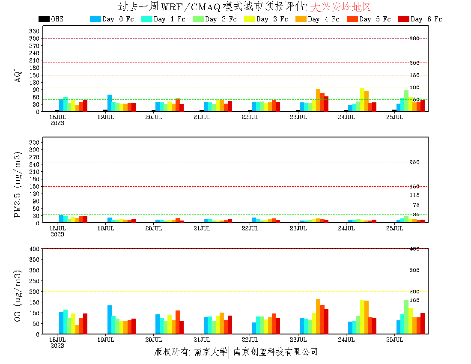Click 18JUL 2023 date under AQI chart
Screen dimensions: 471x364
(57, 119)
